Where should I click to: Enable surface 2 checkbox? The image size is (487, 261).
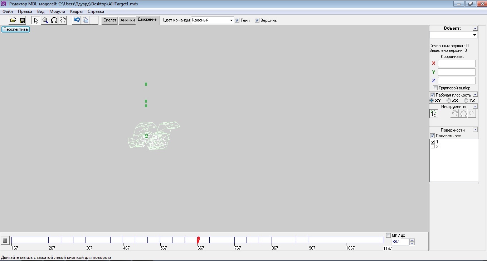point(433,147)
